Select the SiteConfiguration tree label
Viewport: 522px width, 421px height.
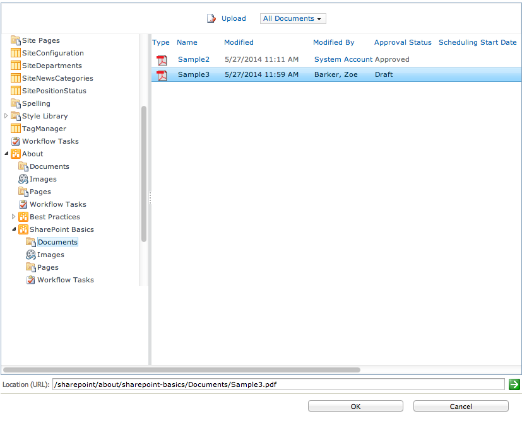53,53
